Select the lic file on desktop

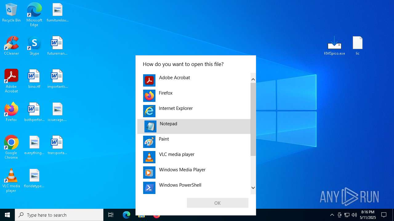click(358, 46)
